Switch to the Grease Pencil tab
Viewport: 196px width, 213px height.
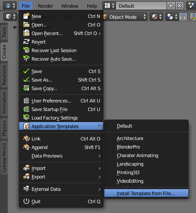point(4,158)
